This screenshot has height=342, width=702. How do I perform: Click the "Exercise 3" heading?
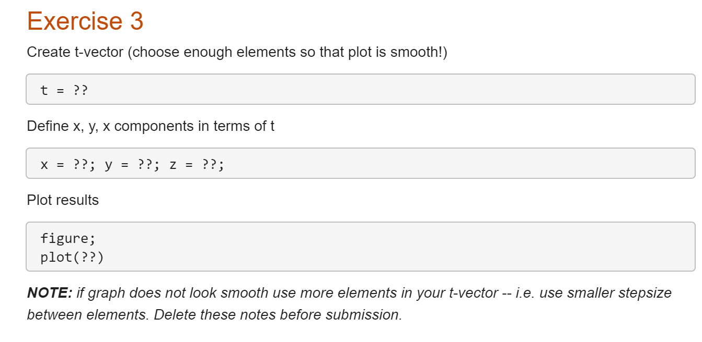pyautogui.click(x=85, y=21)
